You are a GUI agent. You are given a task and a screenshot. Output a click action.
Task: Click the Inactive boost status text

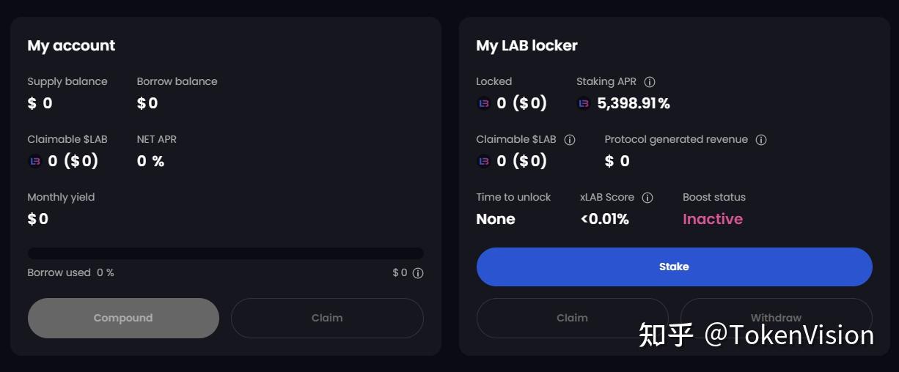(x=712, y=219)
